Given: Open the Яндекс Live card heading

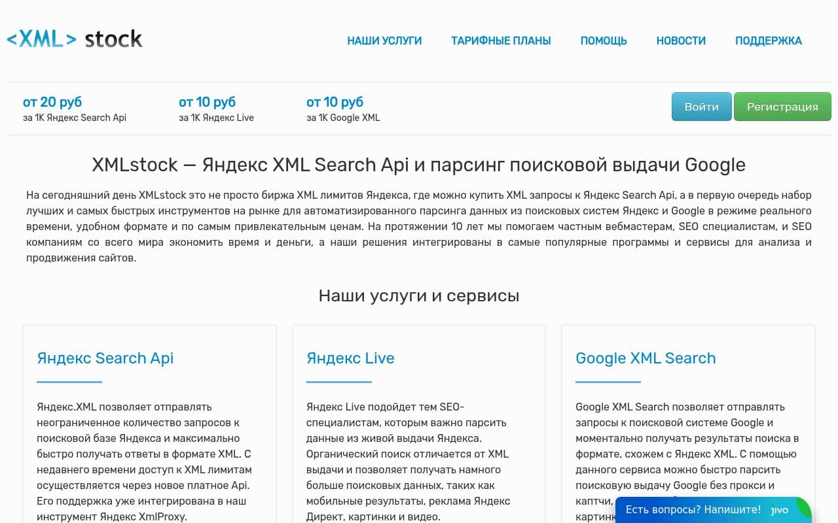Looking at the screenshot, I should click(350, 358).
